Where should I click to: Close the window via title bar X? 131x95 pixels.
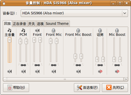126,3
